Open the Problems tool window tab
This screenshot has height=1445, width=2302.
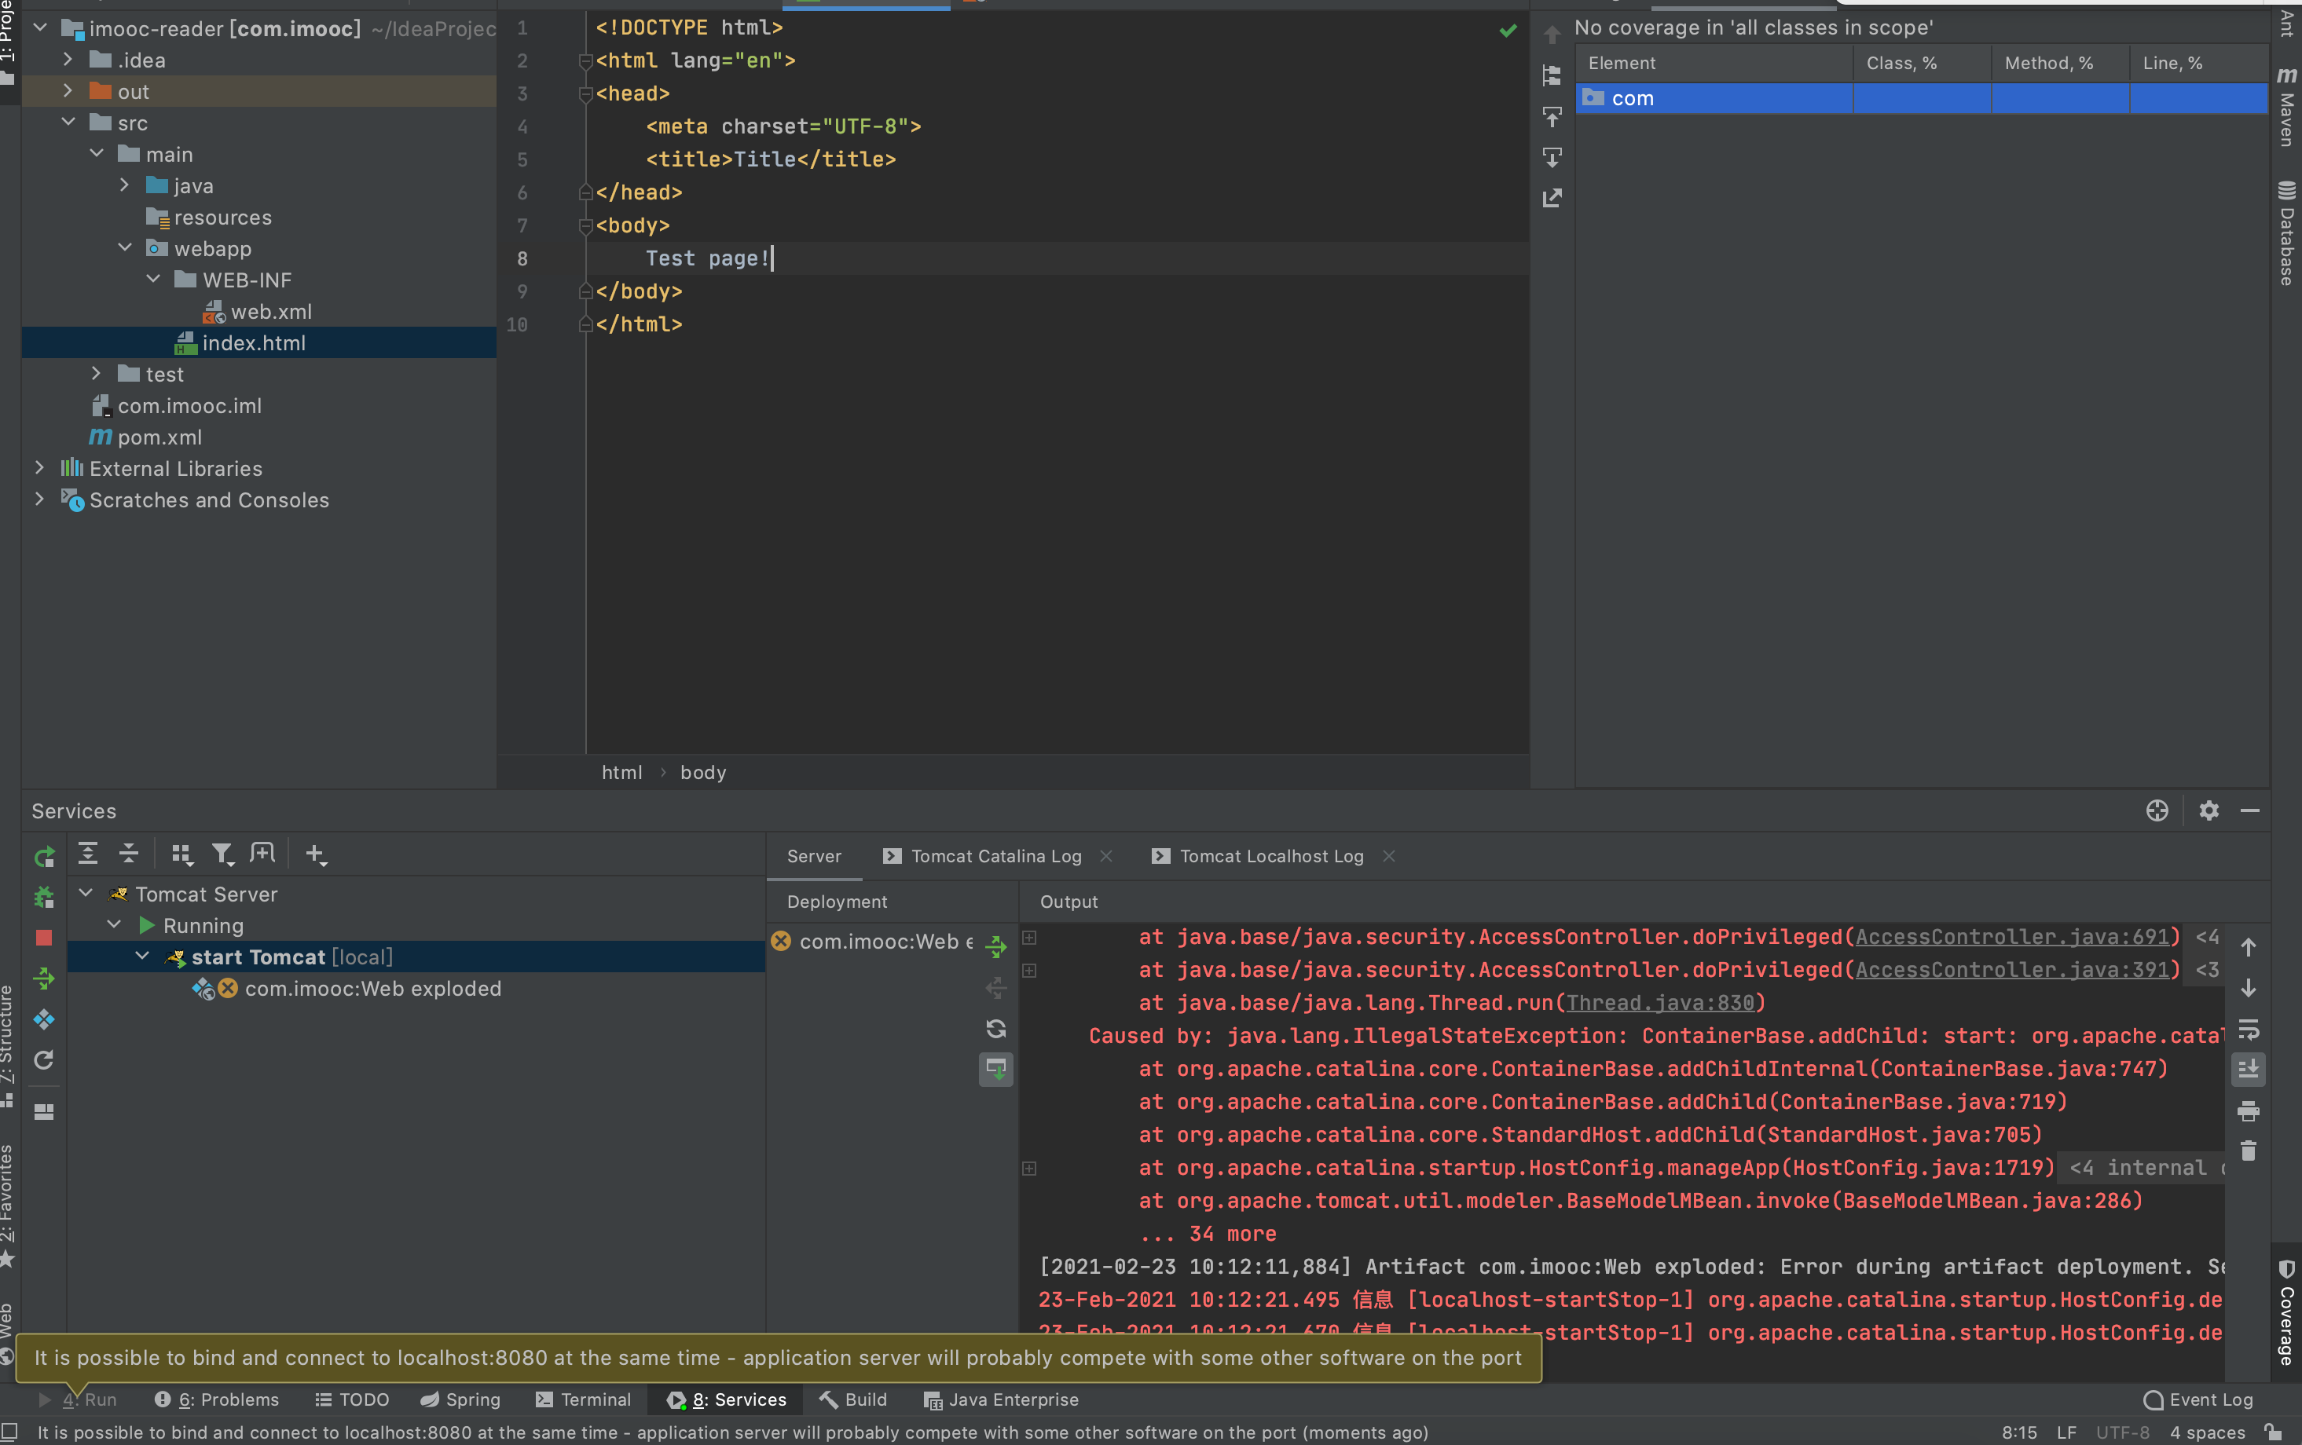tap(217, 1399)
